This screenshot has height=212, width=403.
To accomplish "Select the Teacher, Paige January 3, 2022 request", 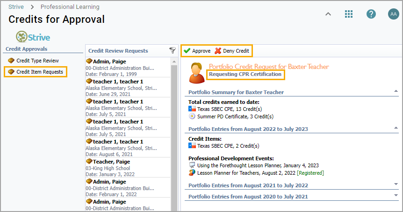I will coord(128,167).
